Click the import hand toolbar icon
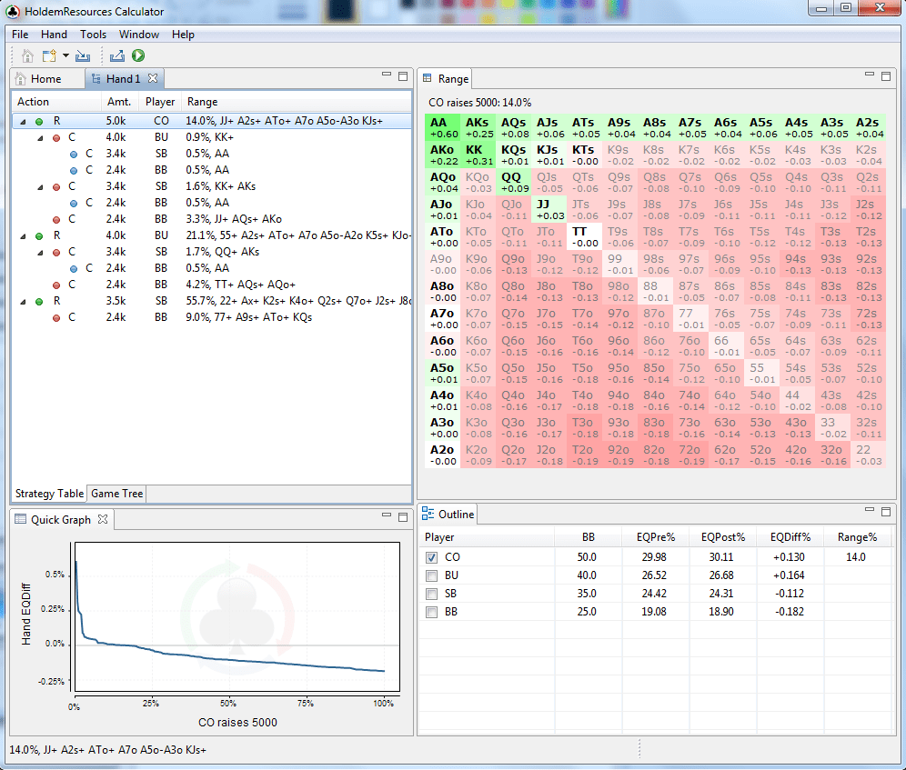 [x=83, y=55]
